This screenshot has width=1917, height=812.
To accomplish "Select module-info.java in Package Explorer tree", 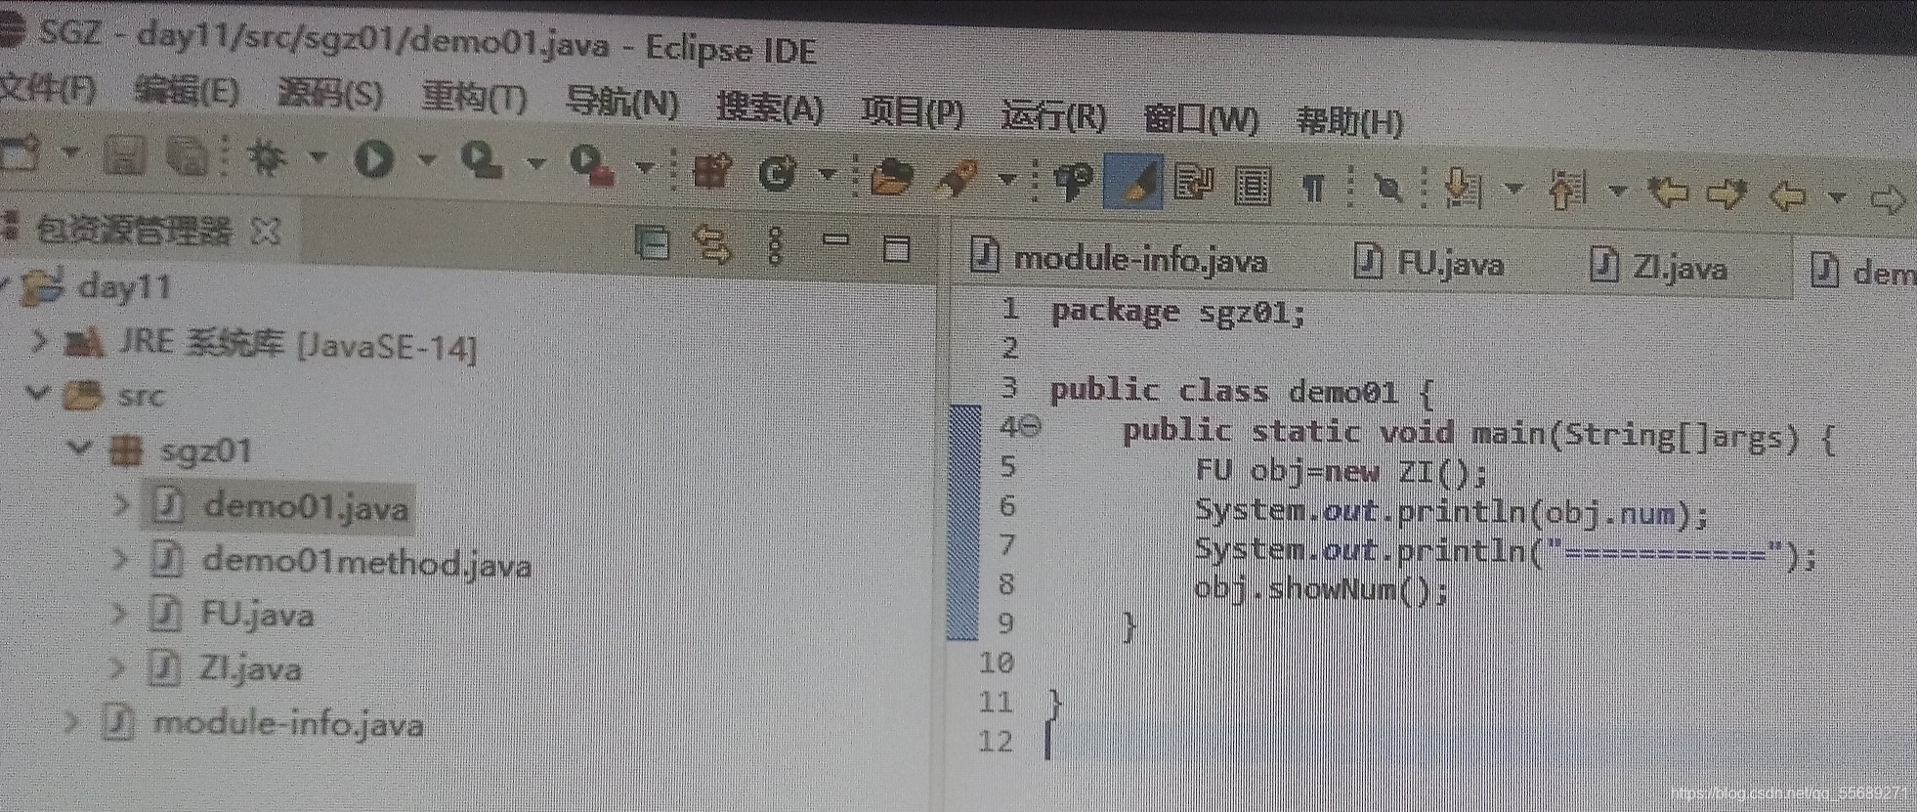I will [262, 723].
